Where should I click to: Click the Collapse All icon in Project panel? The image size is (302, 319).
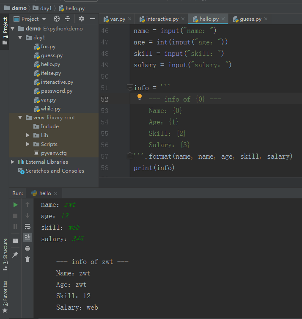[68, 19]
